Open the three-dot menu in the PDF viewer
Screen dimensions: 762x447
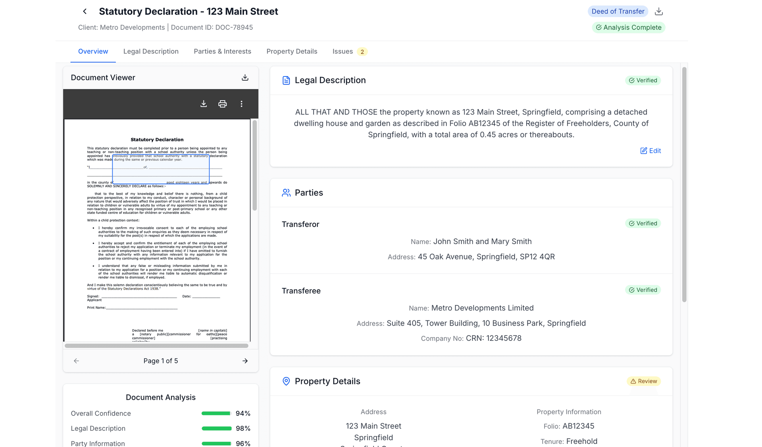(x=241, y=104)
